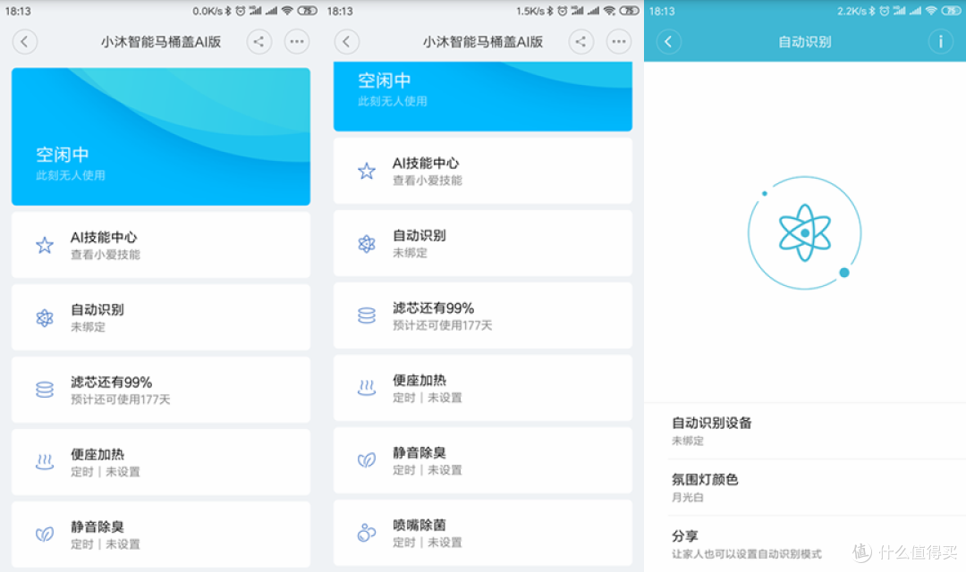966x572 pixels.
Task: Open 便座加热 row in left screen
Action: click(x=161, y=462)
